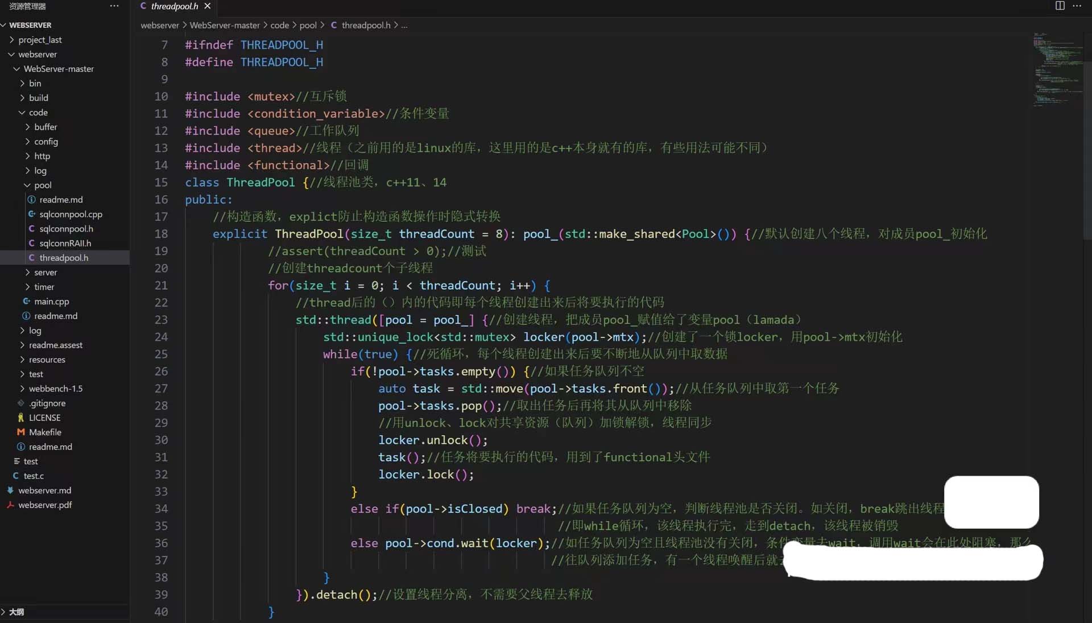
Task: Expand the log folder inside code
Action: pyautogui.click(x=65, y=171)
